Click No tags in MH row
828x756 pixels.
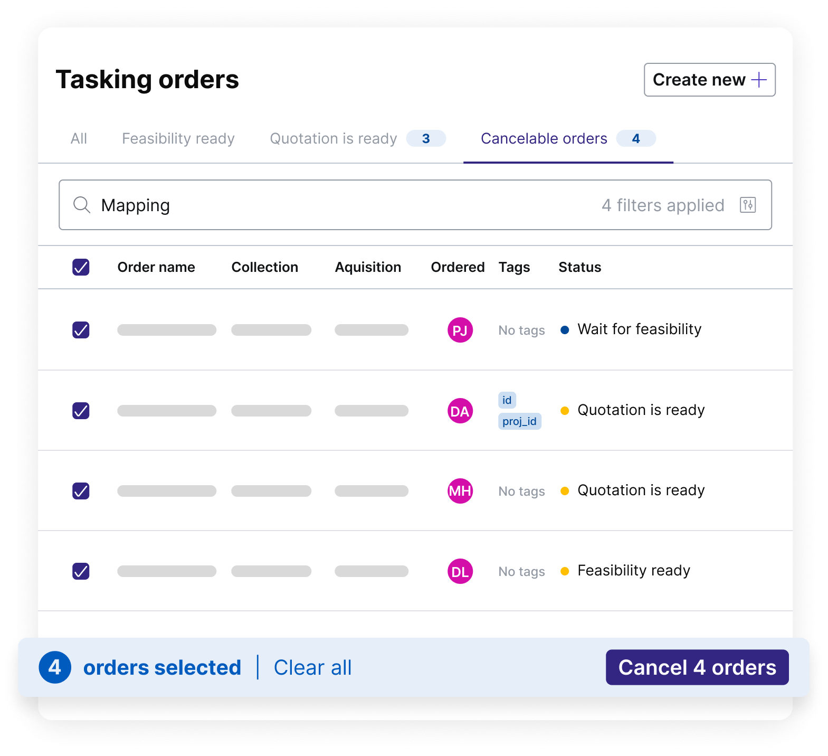tap(521, 492)
